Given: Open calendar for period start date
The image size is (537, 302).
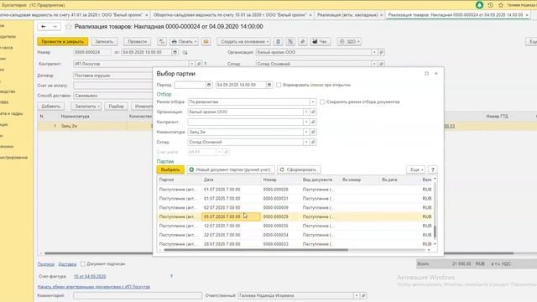Looking at the screenshot, I should pos(209,85).
